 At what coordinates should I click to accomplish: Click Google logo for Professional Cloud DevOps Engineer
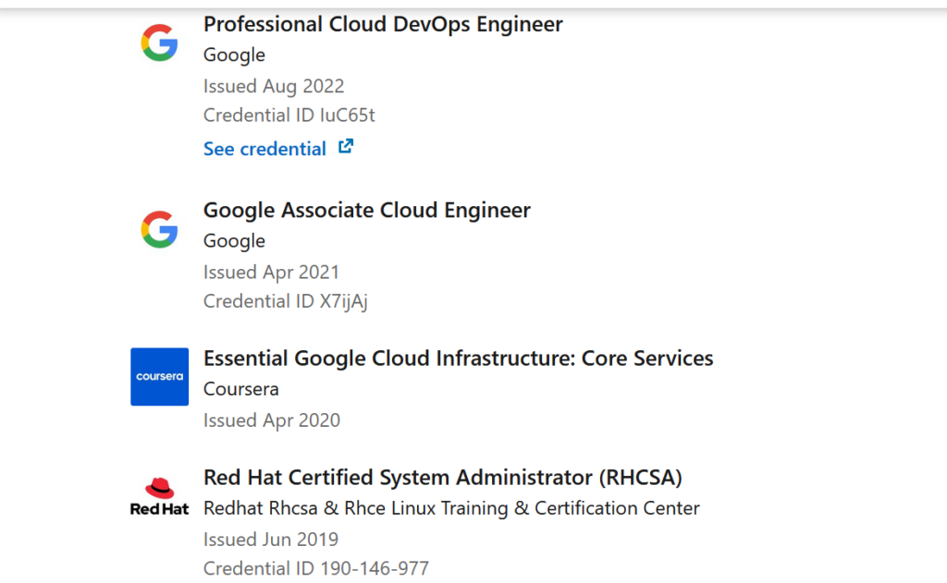tap(159, 43)
